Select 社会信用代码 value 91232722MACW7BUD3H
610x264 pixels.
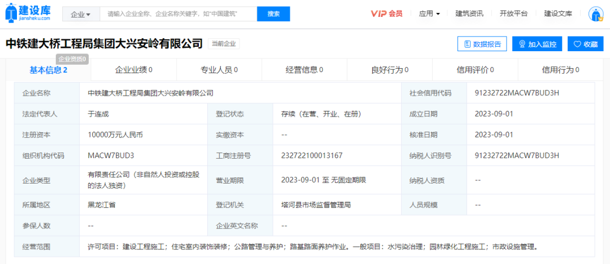click(x=517, y=93)
